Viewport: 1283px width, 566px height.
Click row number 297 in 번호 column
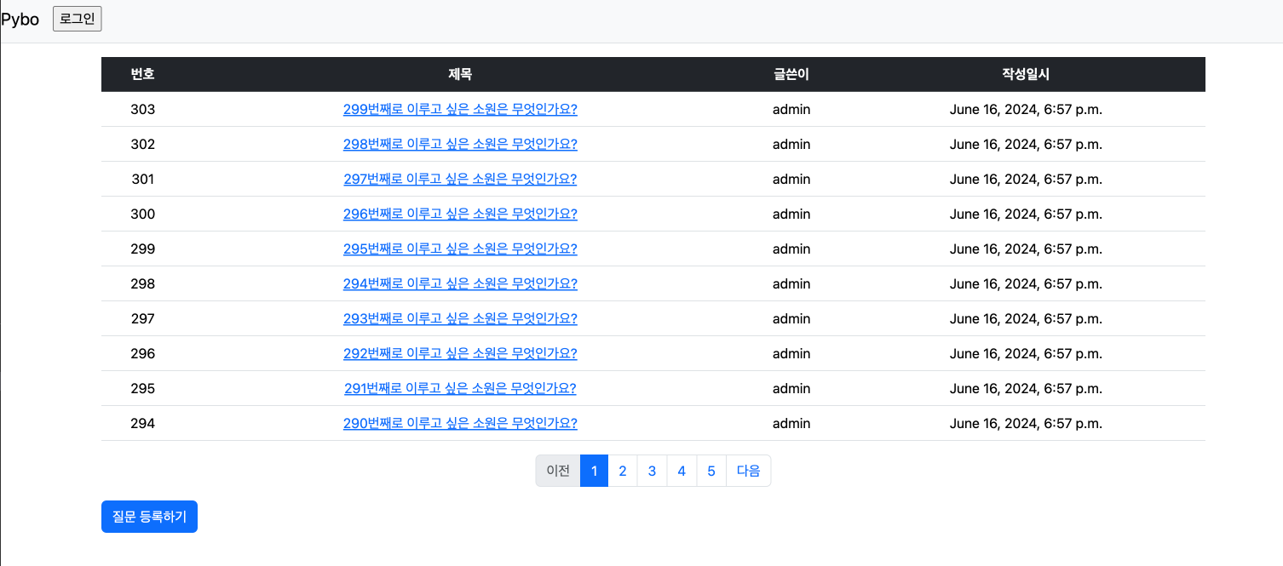(143, 318)
